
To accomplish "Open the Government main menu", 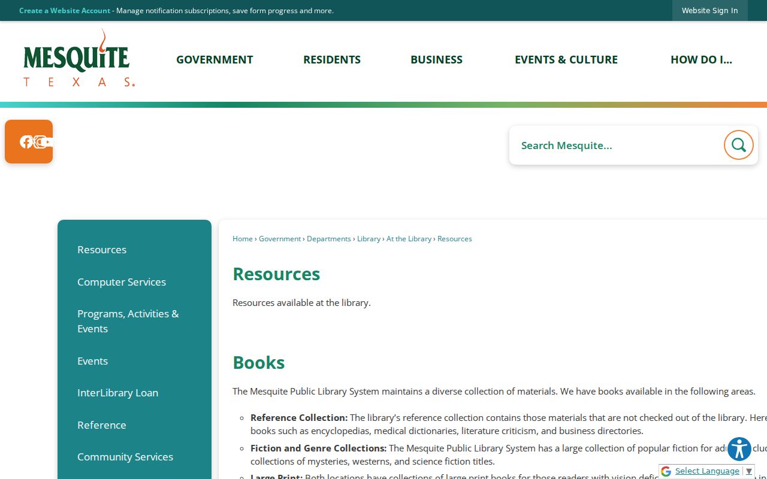I will click(x=215, y=59).
